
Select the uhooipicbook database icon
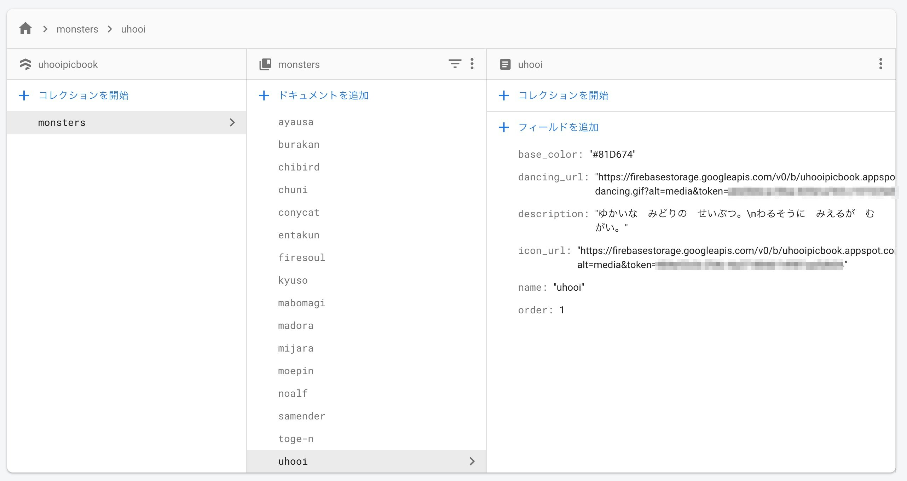26,64
